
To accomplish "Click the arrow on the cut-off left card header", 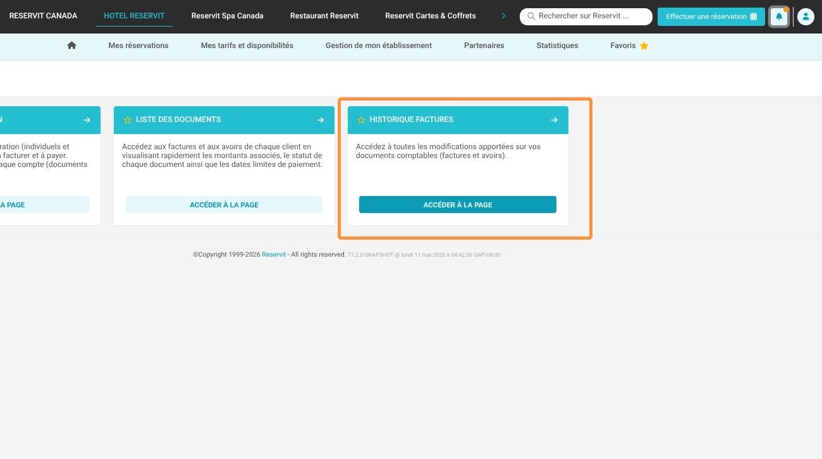I will tap(87, 120).
